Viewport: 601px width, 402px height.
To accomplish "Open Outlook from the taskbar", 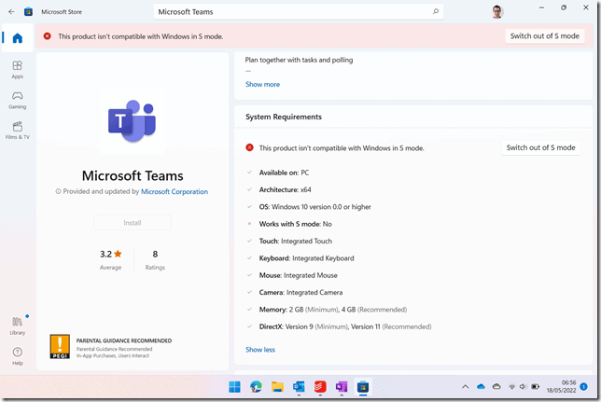I will tap(299, 387).
